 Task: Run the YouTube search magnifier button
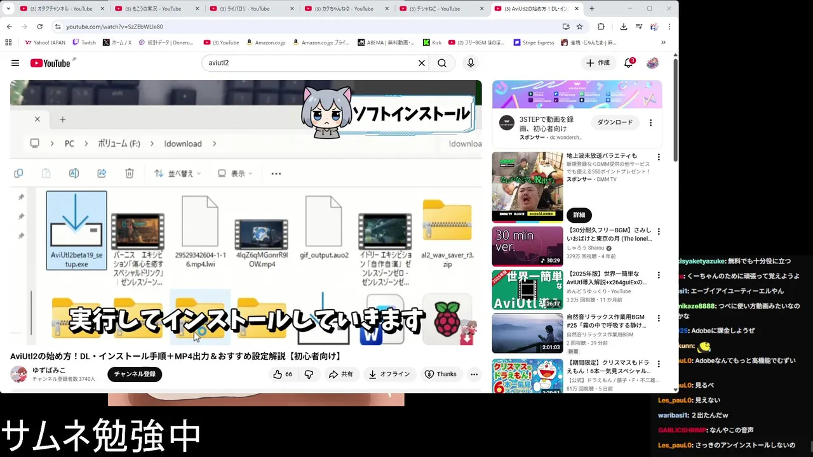point(442,63)
